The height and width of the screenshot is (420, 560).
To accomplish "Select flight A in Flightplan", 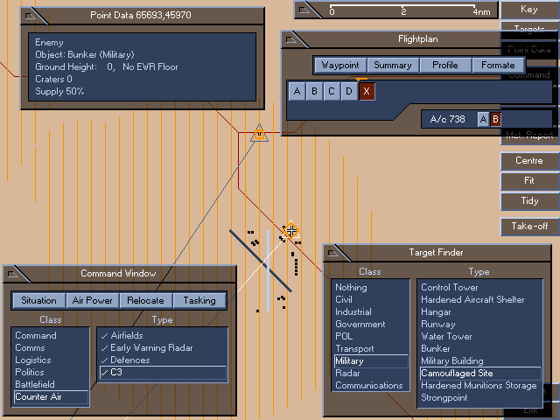I will [x=297, y=91].
